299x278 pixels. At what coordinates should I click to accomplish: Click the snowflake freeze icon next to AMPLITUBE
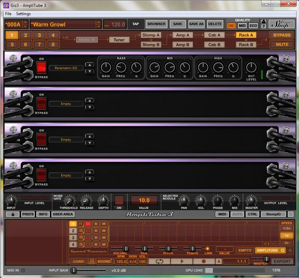click(290, 250)
